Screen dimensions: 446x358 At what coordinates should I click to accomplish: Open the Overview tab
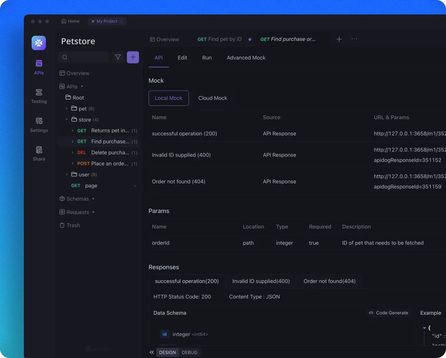coord(165,39)
